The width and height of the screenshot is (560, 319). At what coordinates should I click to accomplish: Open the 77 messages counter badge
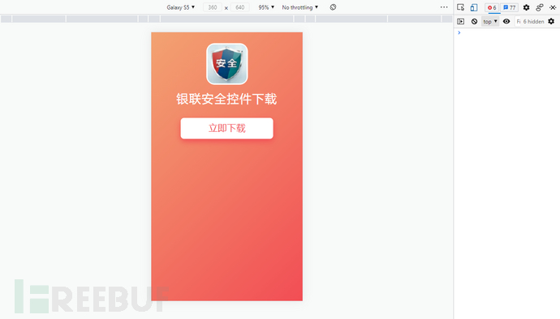point(510,7)
